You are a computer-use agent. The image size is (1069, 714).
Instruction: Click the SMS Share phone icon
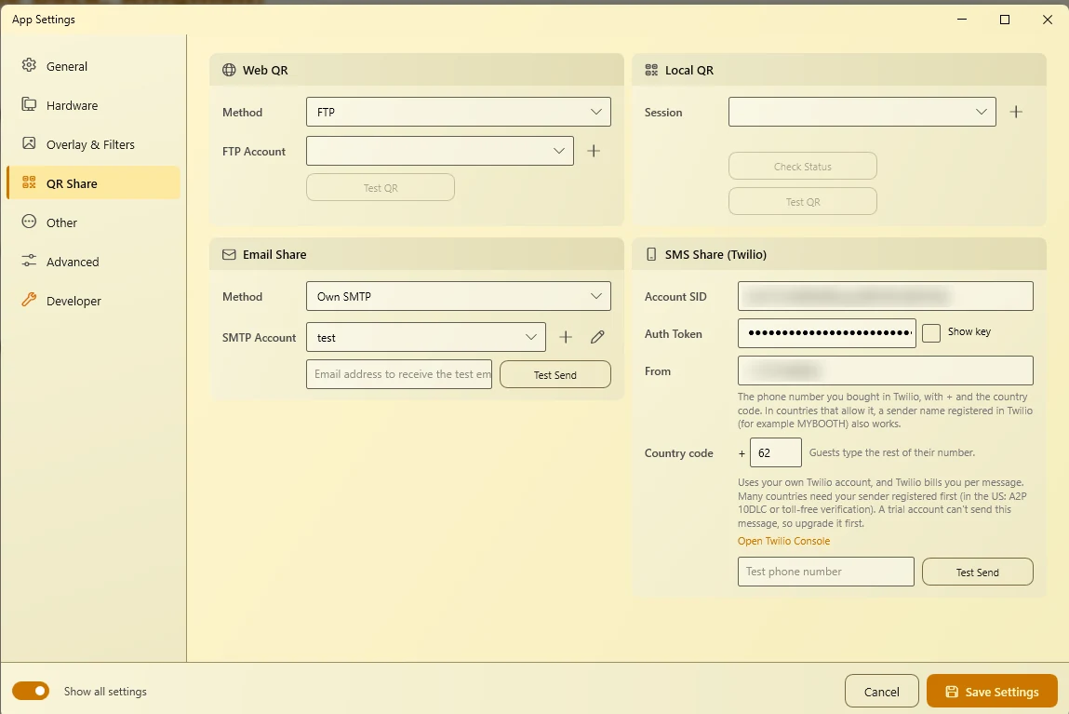point(651,254)
